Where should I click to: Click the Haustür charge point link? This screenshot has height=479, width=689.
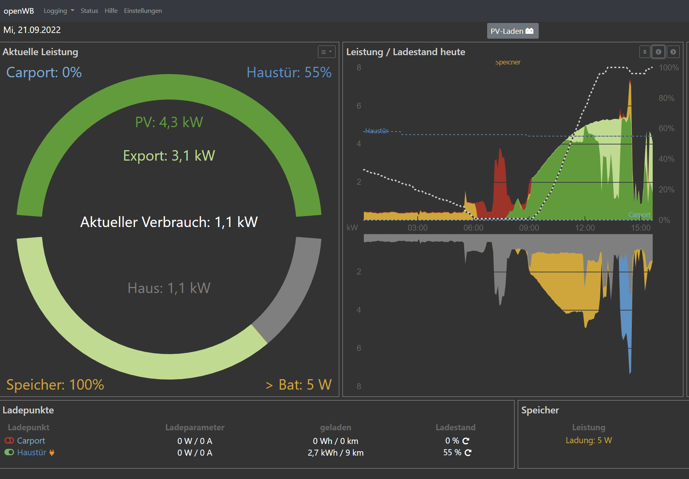click(x=31, y=452)
